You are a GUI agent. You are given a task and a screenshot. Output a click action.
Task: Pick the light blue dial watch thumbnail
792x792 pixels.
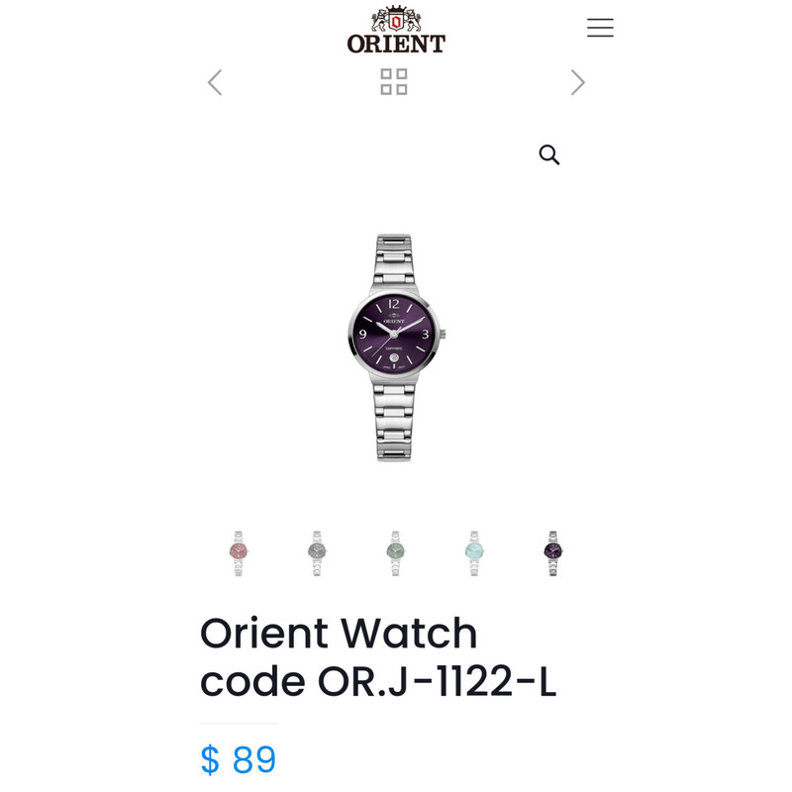[474, 553]
